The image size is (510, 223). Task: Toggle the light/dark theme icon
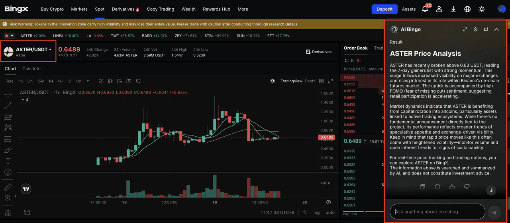(482, 9)
